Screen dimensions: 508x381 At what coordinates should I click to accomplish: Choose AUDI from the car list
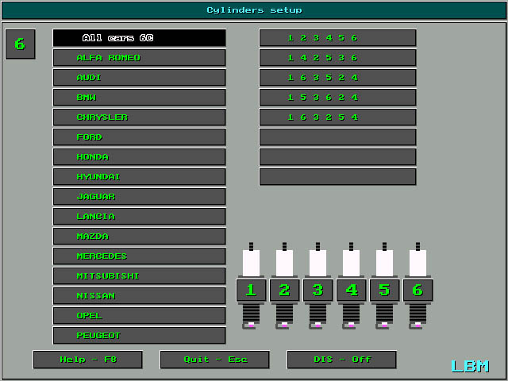tap(140, 78)
